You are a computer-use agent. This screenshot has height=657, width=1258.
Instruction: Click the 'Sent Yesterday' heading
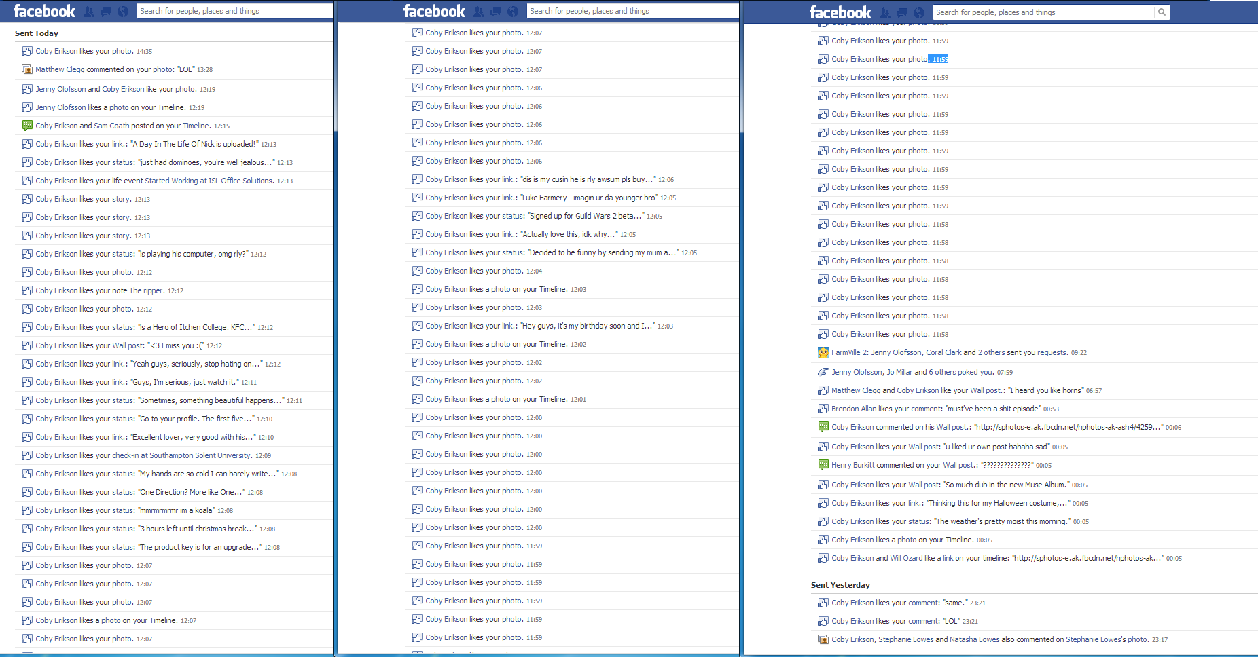click(x=840, y=585)
